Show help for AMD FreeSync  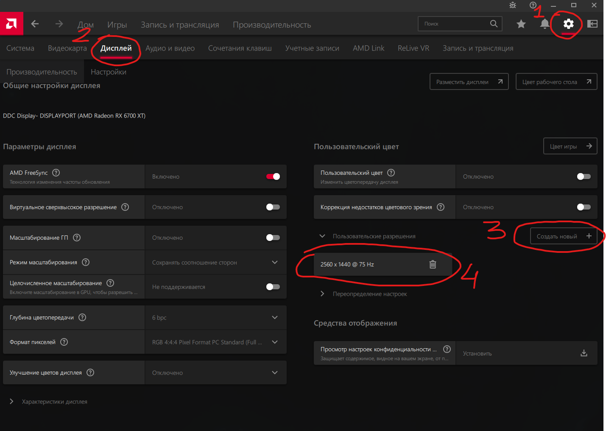56,173
